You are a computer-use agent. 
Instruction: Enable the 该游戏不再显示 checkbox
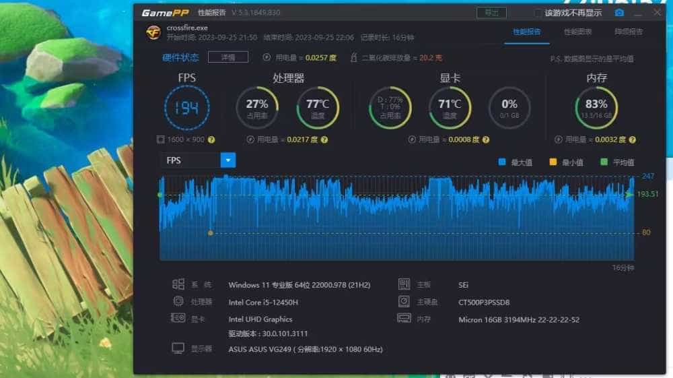537,13
